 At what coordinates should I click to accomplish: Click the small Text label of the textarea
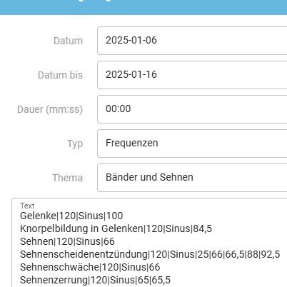[x=27, y=206]
